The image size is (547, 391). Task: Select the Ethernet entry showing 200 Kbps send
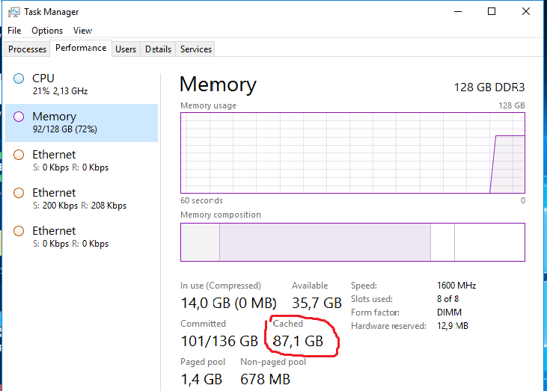tap(82, 199)
